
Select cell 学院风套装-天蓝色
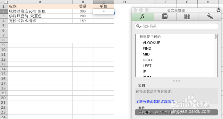tap(40, 16)
